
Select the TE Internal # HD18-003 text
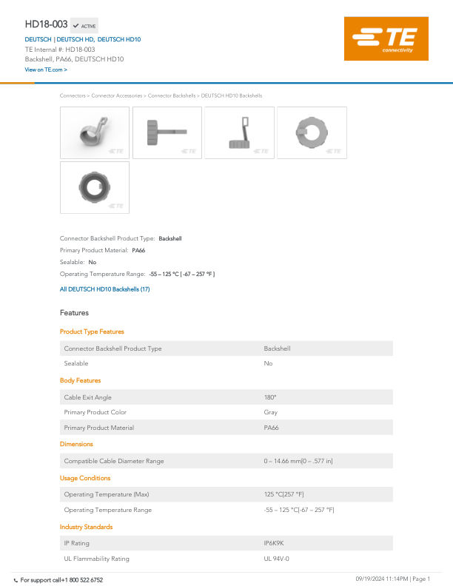tap(60, 50)
